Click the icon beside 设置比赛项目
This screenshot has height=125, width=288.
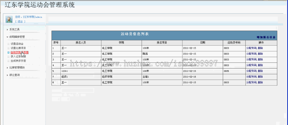click(x=8, y=48)
